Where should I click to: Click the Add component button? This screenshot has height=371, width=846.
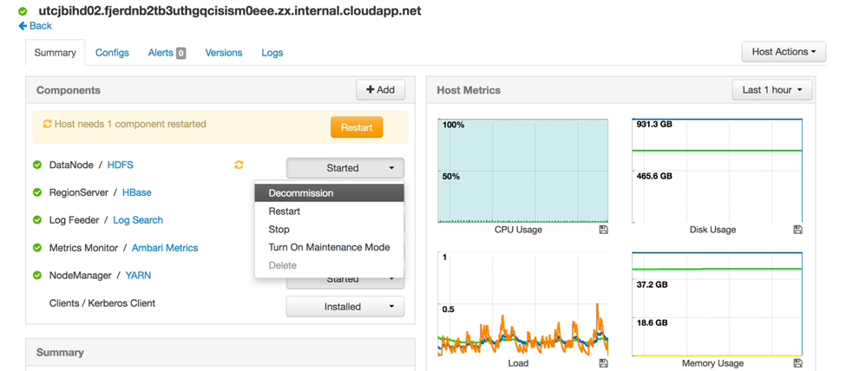tap(380, 90)
